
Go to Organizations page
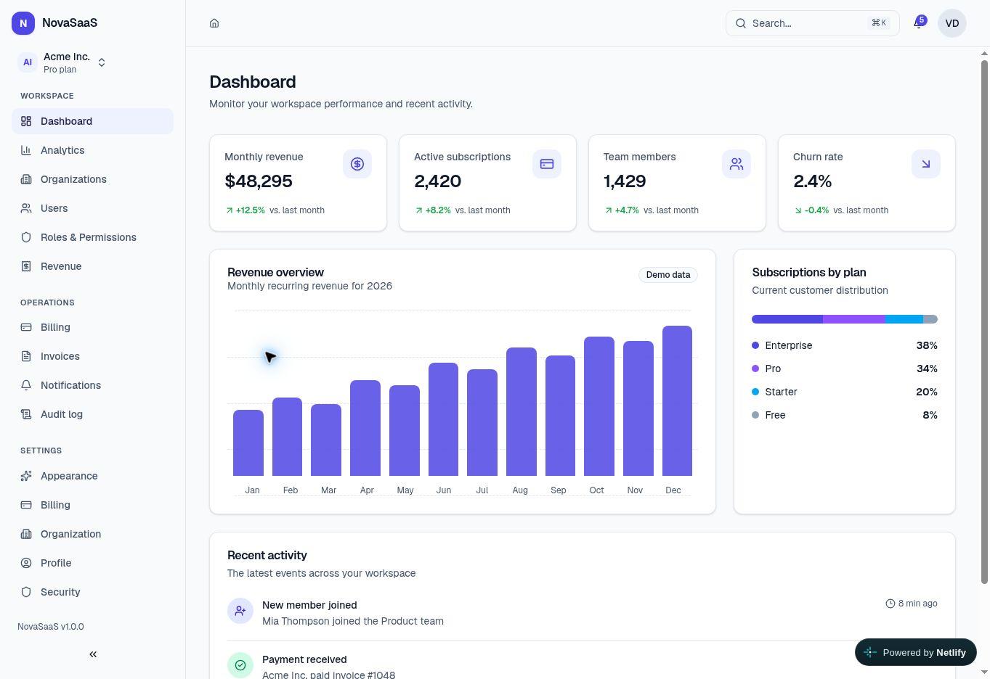click(x=92, y=179)
